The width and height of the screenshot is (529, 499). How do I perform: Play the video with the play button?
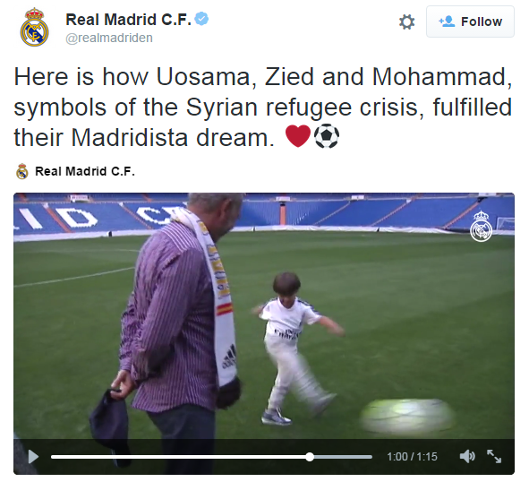(x=33, y=457)
